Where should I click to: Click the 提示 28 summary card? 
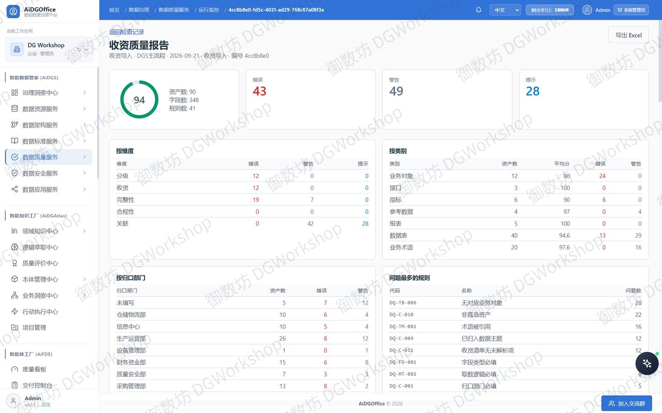pos(584,100)
